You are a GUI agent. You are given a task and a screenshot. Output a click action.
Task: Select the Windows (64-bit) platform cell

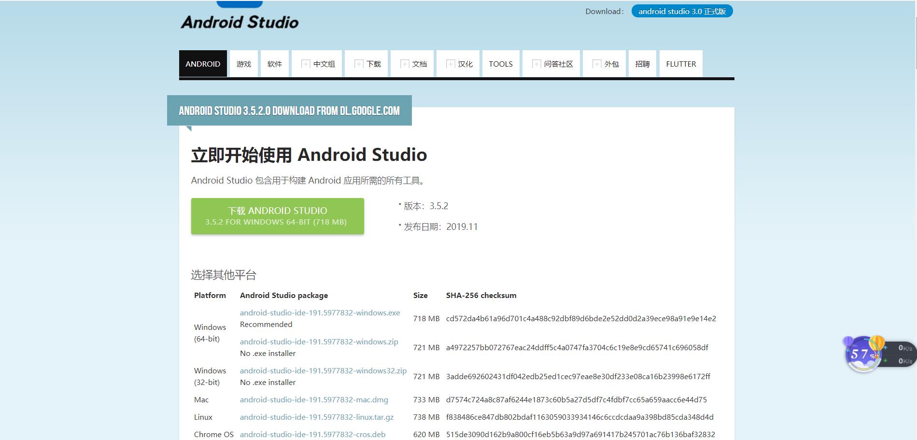click(210, 333)
